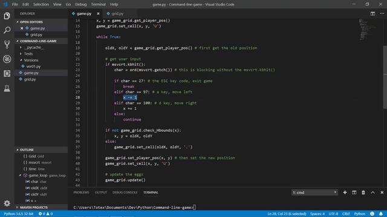Screen dimensions: 387x217
Task: Open the File menu
Action: pyautogui.click(x=15, y=4)
